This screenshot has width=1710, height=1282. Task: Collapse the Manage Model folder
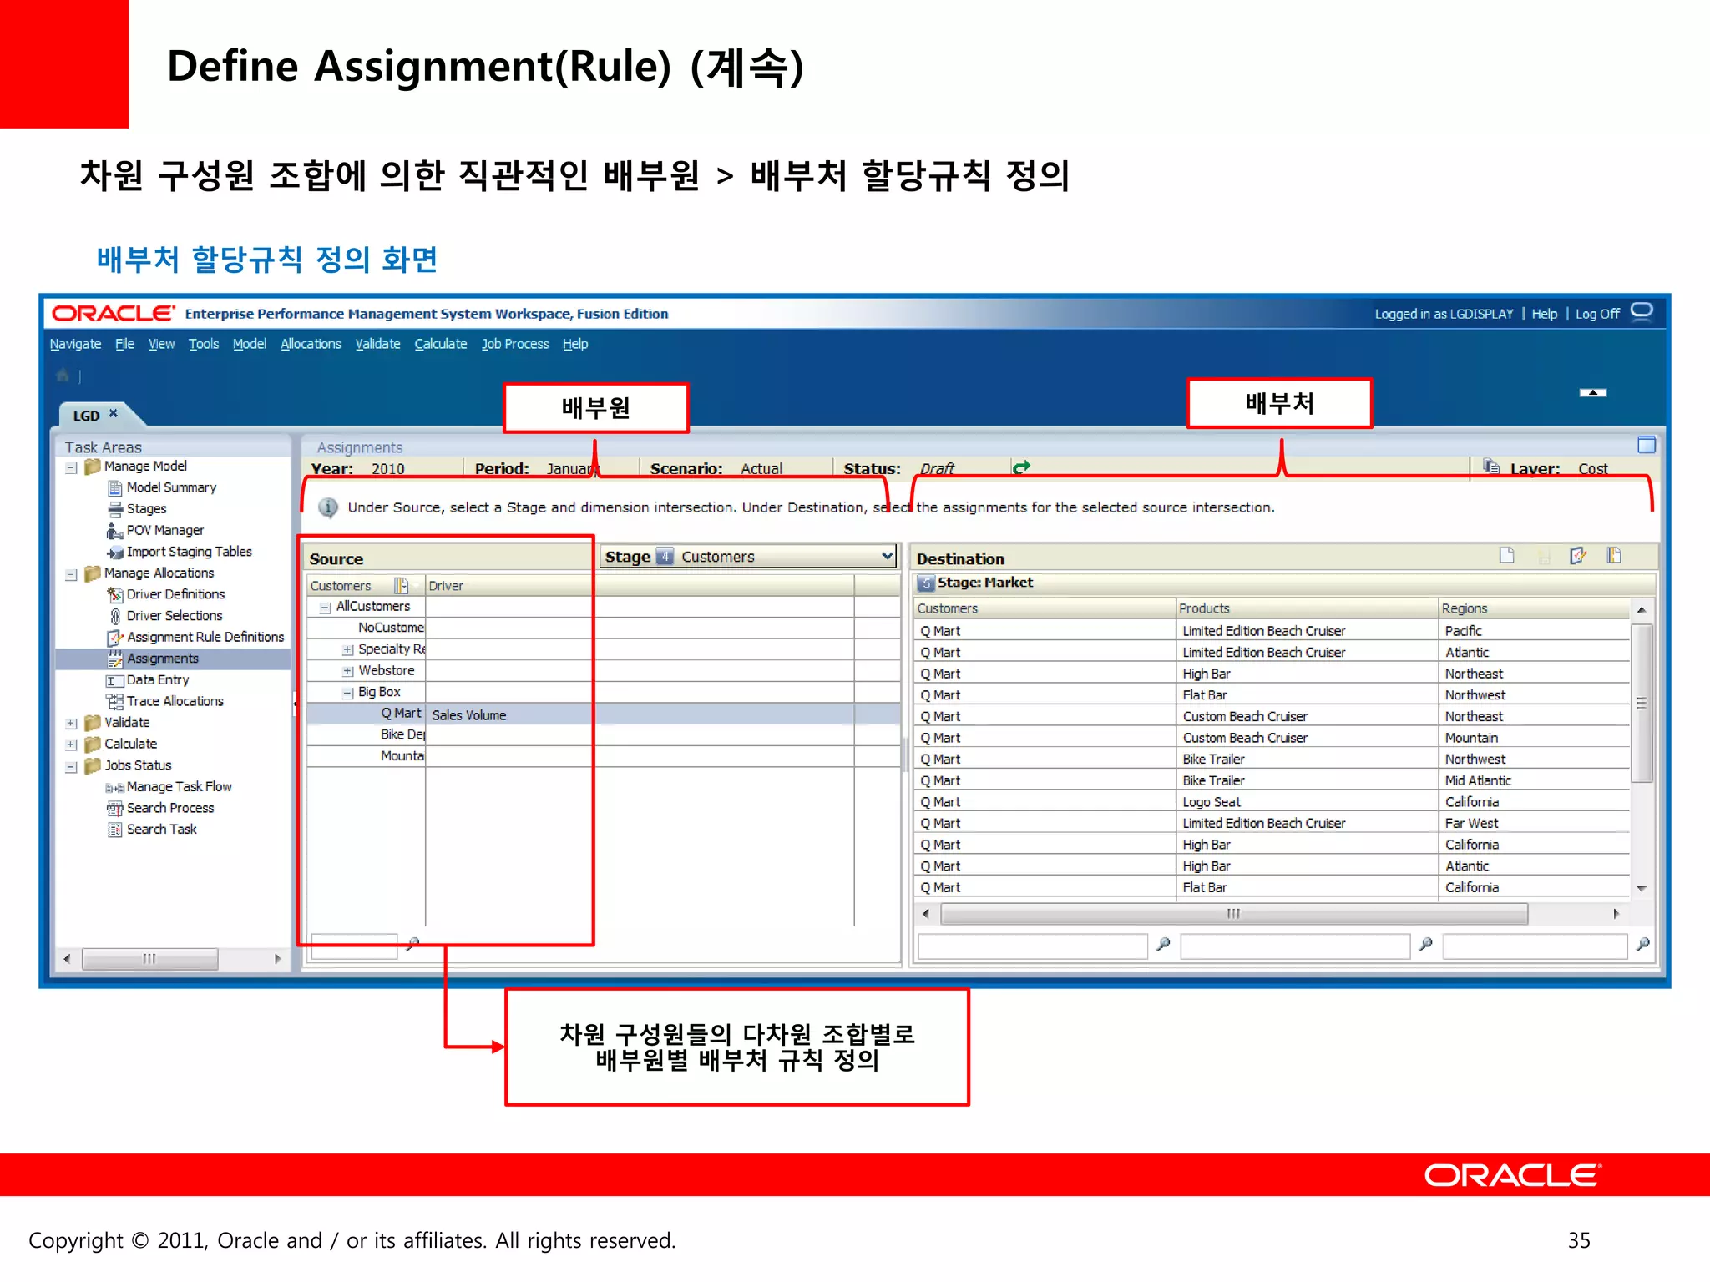point(72,467)
